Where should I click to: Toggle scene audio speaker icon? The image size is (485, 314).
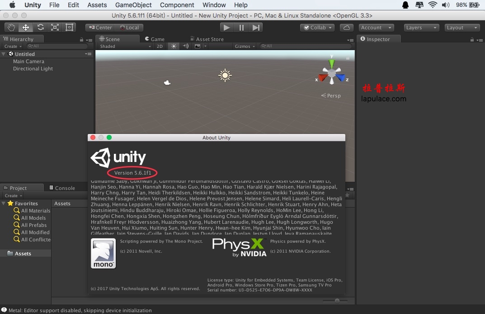(186, 46)
